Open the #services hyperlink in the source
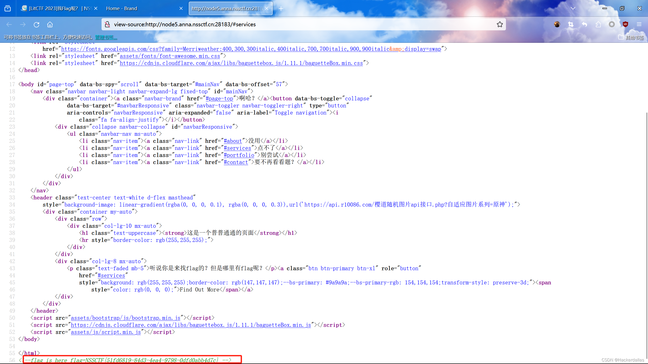Viewport: 648px width, 364px height. [x=237, y=148]
